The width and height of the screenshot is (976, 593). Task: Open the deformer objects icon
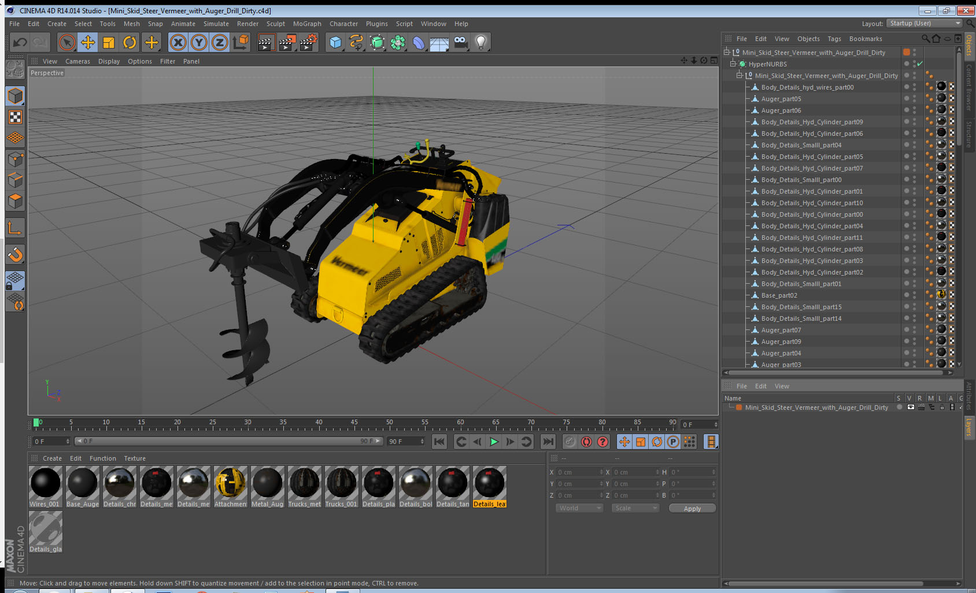[419, 42]
